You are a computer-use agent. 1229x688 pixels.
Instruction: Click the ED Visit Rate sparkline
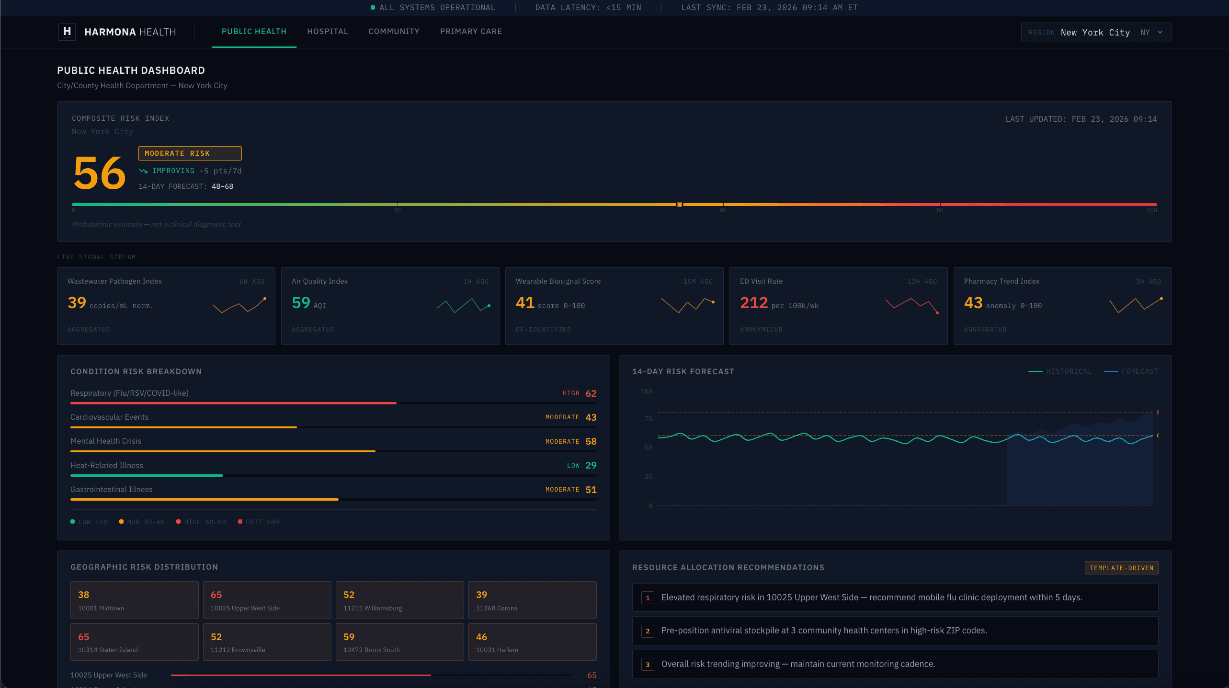coord(911,305)
